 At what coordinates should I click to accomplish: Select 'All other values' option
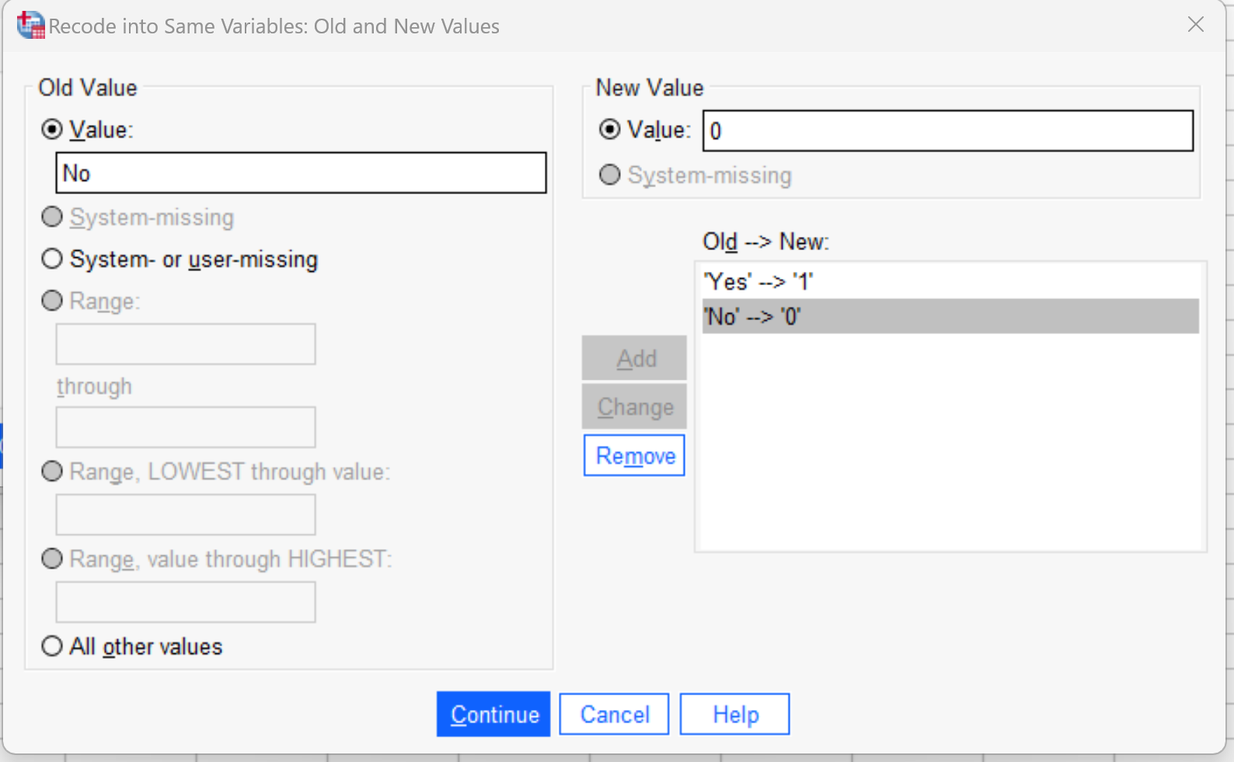[51, 645]
